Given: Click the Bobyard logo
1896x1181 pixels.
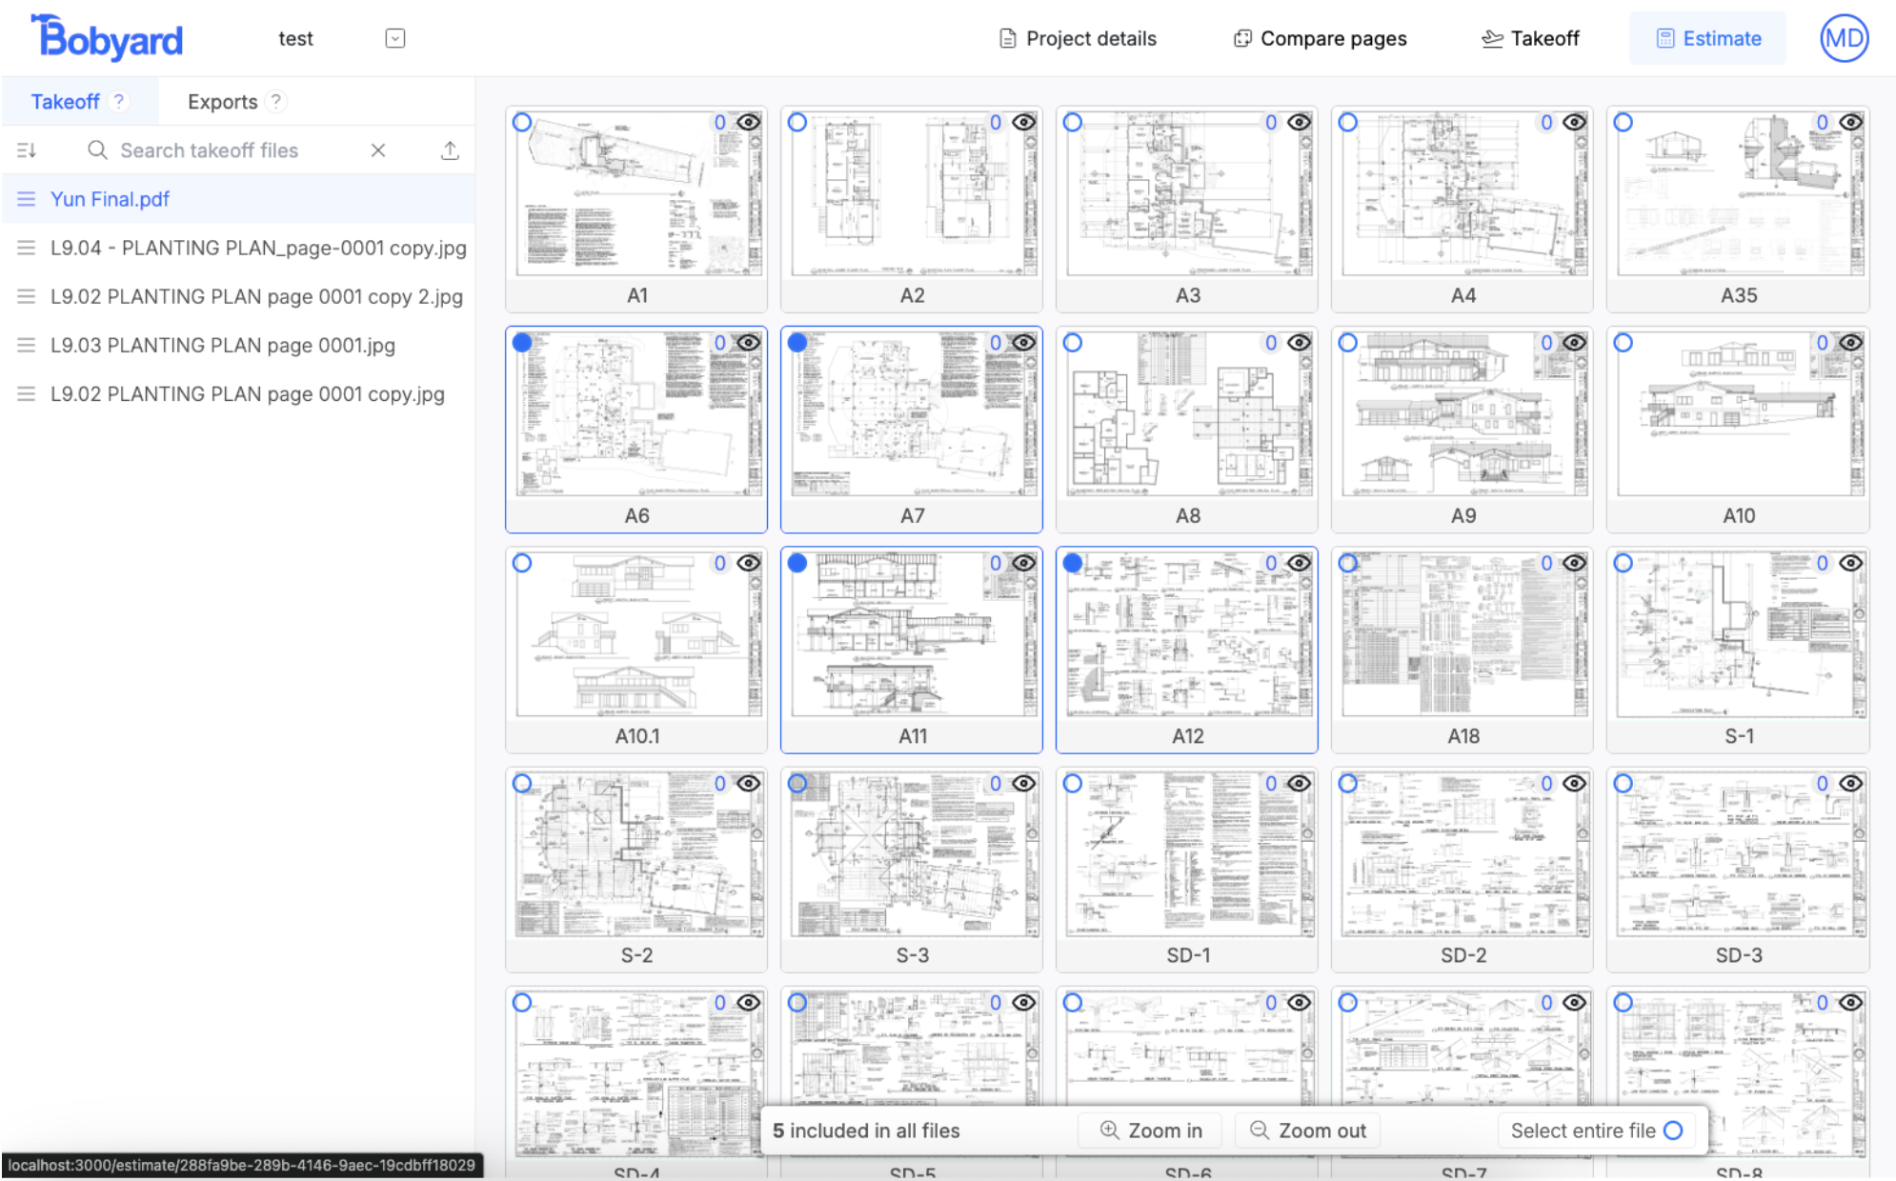Looking at the screenshot, I should click(x=107, y=38).
